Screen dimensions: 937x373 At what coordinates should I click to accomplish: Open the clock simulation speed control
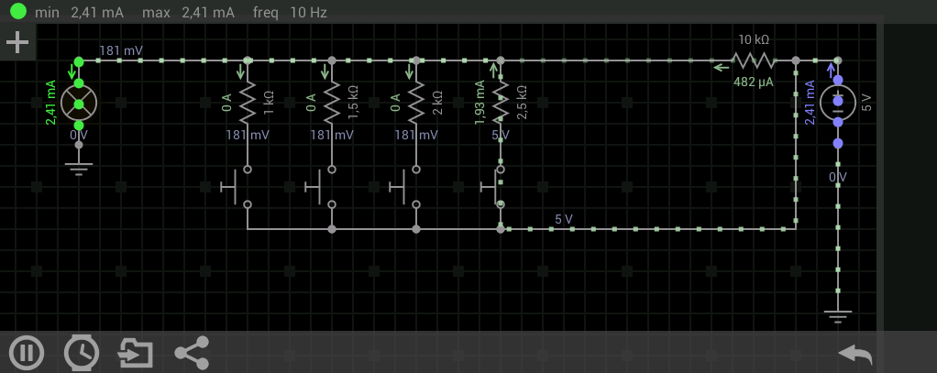click(x=82, y=352)
